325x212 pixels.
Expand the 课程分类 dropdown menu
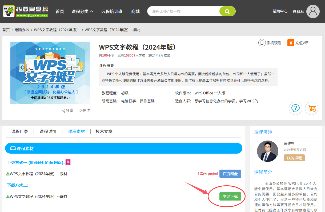(x=82, y=11)
